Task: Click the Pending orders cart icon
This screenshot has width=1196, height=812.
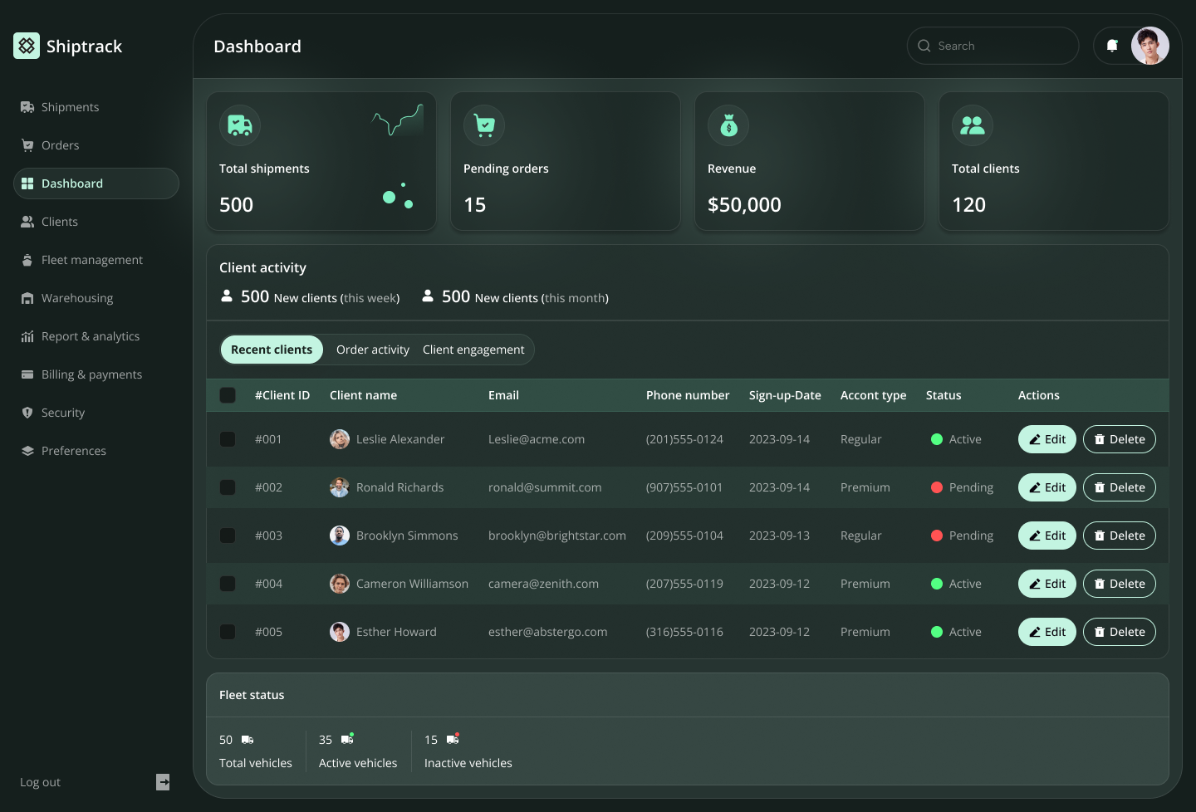Action: coord(484,125)
